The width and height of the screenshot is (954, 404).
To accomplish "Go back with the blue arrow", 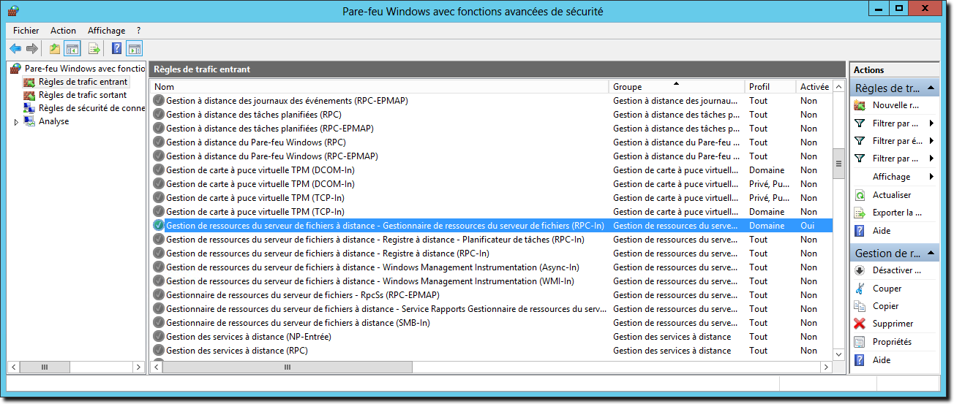I will [x=15, y=49].
